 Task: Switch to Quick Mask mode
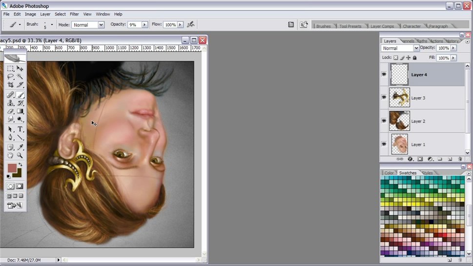click(20, 186)
